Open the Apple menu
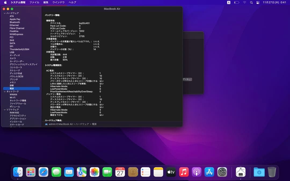The width and height of the screenshot is (290, 181). pos(5,2)
